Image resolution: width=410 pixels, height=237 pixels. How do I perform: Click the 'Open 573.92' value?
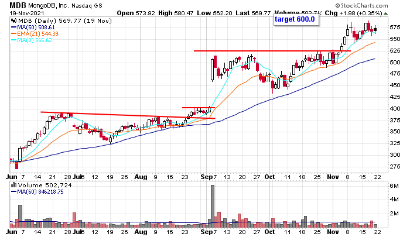point(136,13)
